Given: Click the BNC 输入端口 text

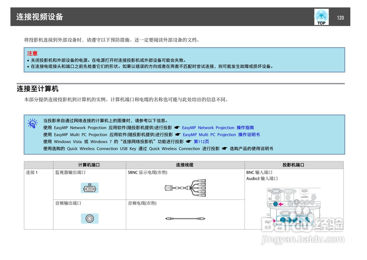Looking at the screenshot, I should point(259,172).
